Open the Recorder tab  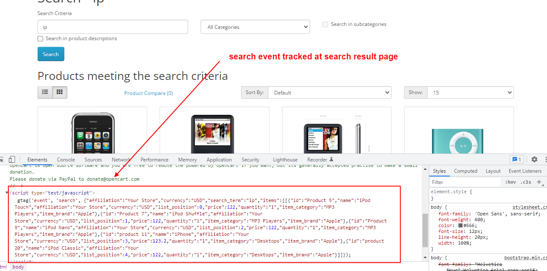point(320,160)
